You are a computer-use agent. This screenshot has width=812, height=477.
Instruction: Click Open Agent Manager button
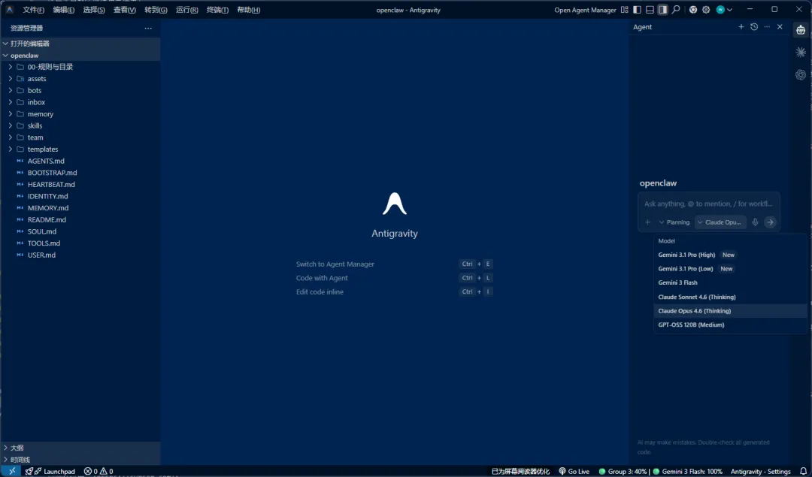[585, 10]
